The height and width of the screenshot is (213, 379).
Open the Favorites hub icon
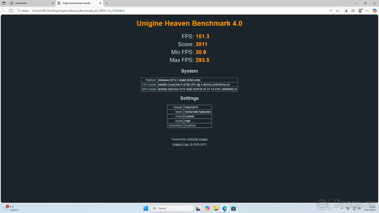coord(352,10)
